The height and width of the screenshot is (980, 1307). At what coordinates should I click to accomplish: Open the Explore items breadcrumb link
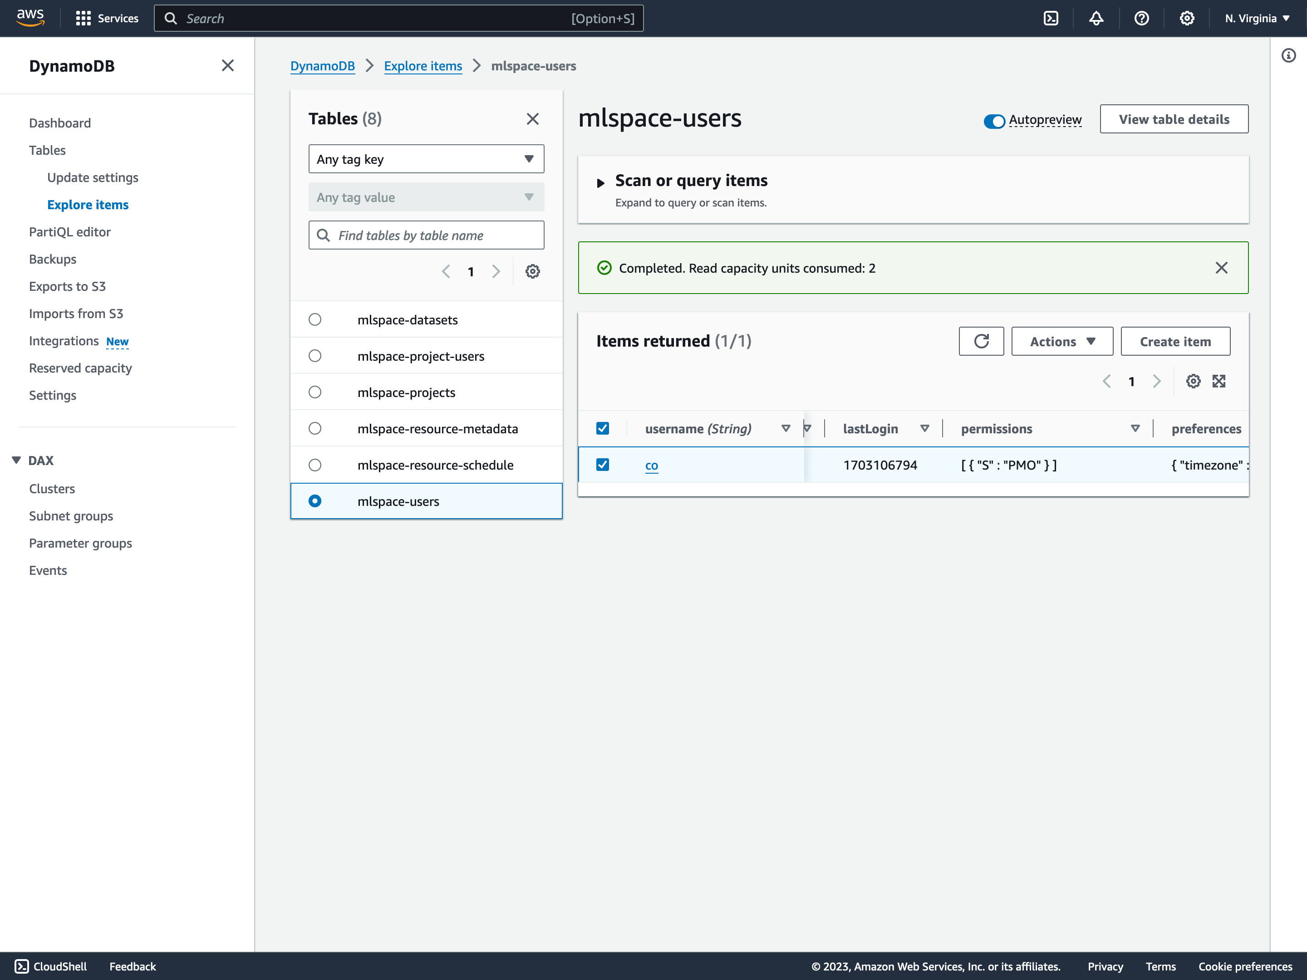click(x=423, y=66)
